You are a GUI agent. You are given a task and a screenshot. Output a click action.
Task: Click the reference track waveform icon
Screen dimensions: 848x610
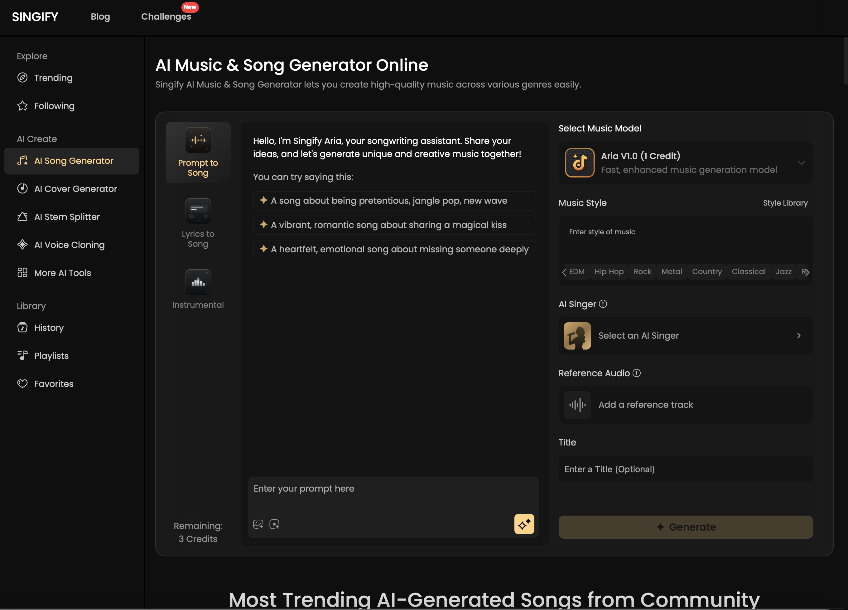point(577,405)
